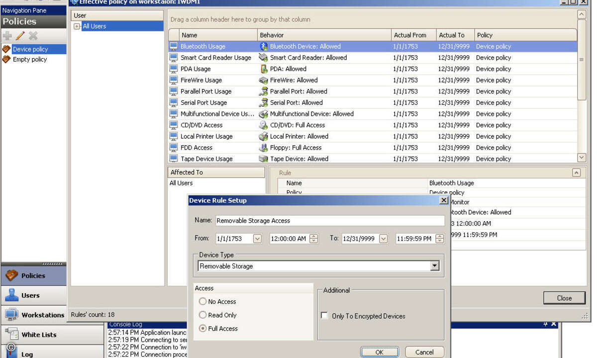Click the From date field 1/1/1753
Image resolution: width=597 pixels, height=358 pixels.
click(x=234, y=239)
